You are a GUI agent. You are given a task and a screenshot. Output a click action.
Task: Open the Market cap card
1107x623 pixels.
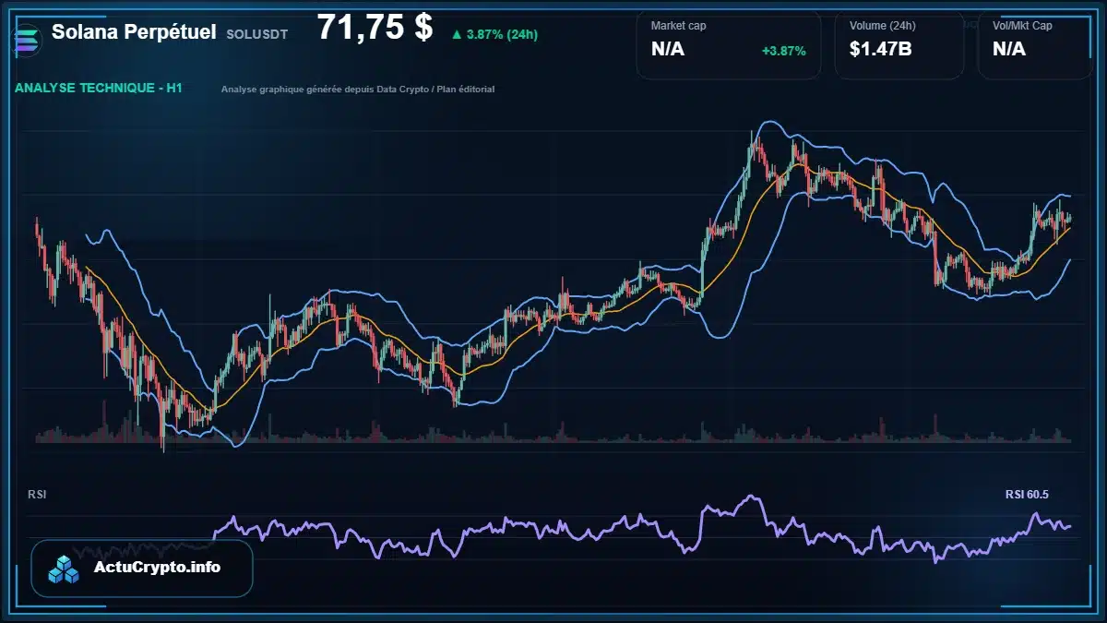tap(729, 43)
